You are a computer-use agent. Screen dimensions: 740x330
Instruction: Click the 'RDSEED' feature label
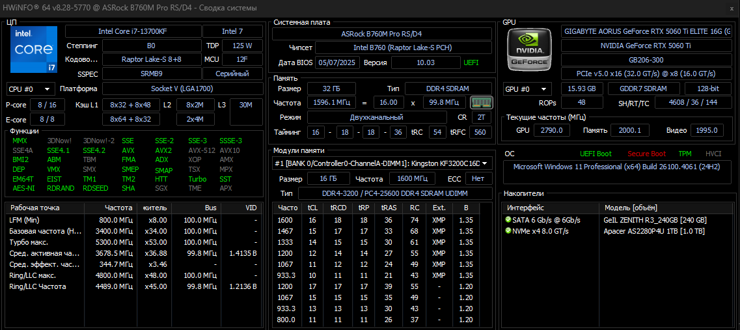tap(94, 188)
